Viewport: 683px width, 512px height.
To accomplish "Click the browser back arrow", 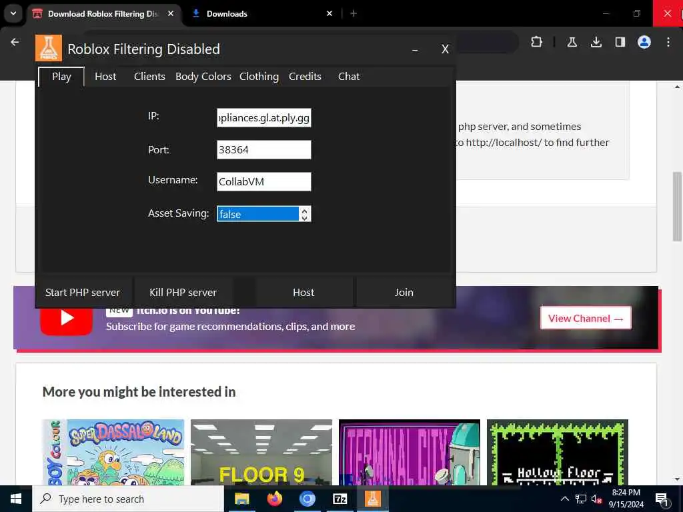I will point(15,42).
